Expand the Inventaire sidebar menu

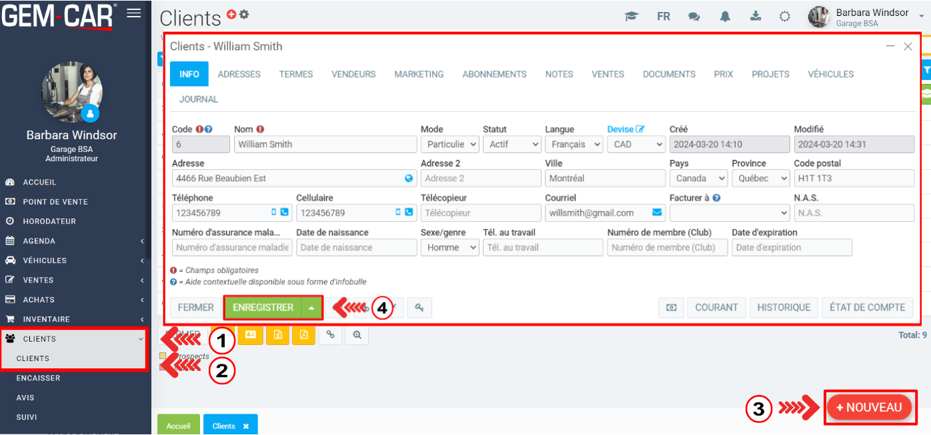tap(75, 319)
